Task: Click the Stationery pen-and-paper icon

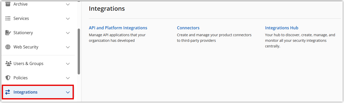Action: tap(8, 33)
